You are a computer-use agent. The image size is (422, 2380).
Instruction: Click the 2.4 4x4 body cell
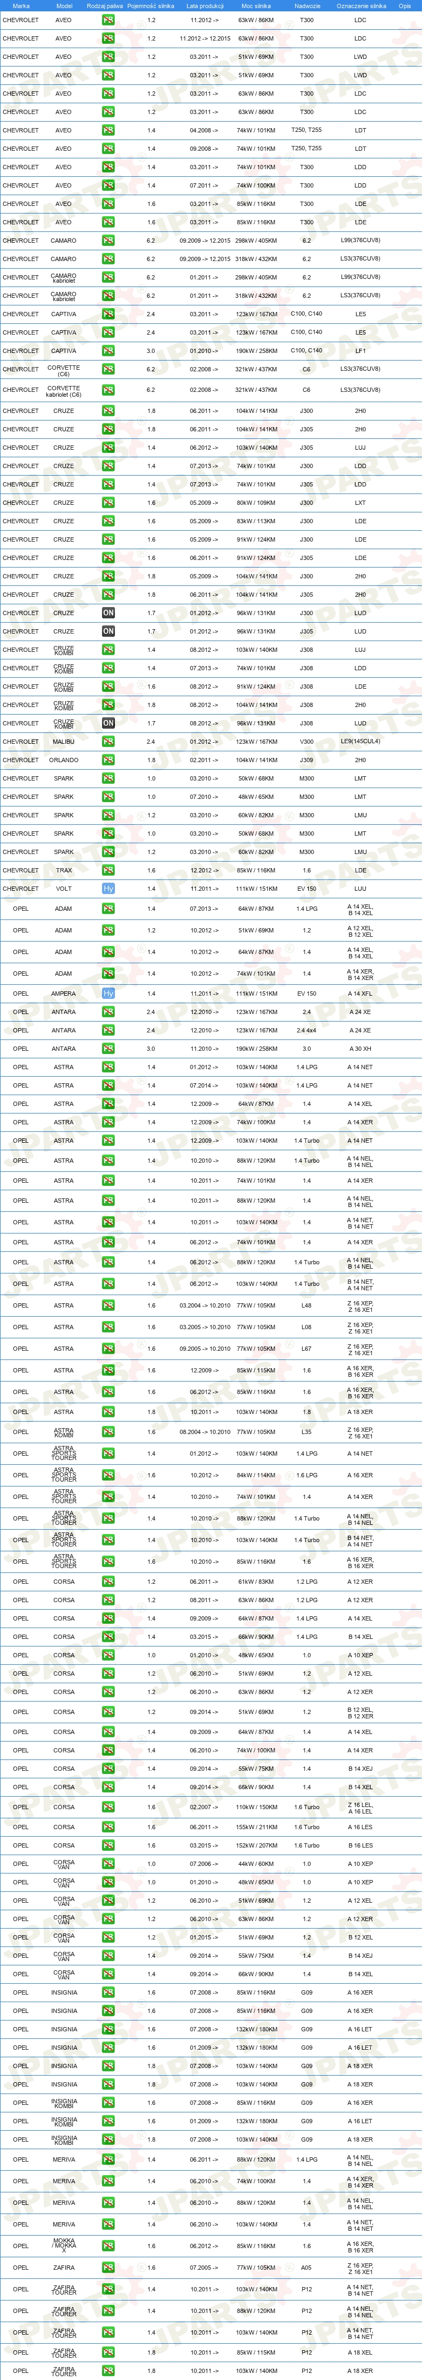point(307,1030)
